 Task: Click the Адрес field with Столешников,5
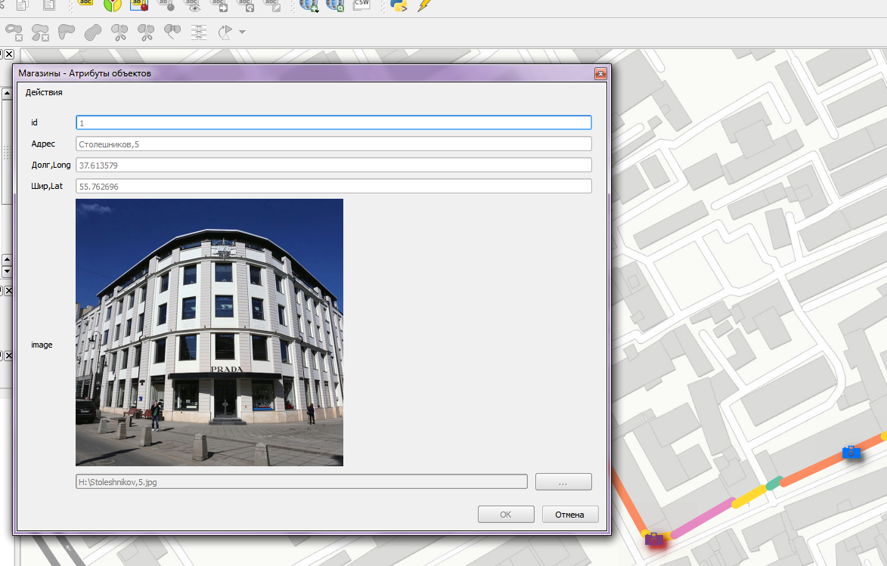coord(333,144)
